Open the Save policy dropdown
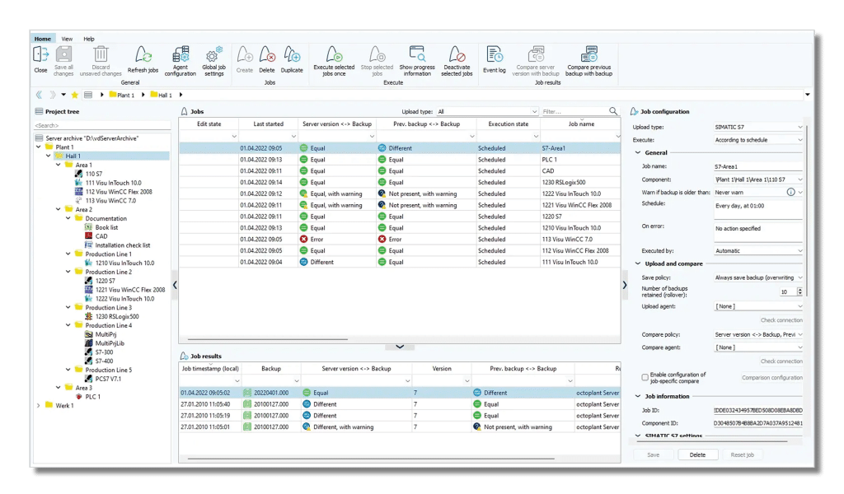Image resolution: width=844 pixels, height=494 pixels. tap(757, 278)
